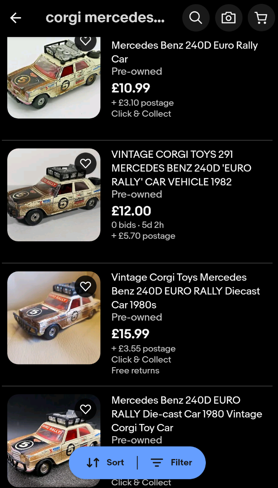Open search via magnifying glass icon
The image size is (278, 488).
(196, 18)
